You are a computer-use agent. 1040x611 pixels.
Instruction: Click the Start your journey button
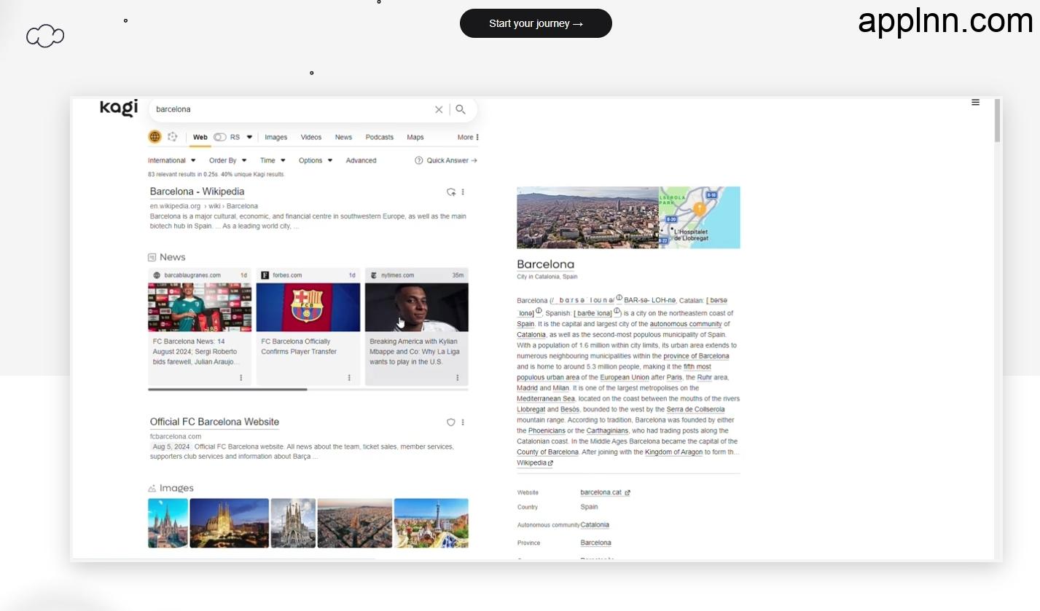pos(536,23)
